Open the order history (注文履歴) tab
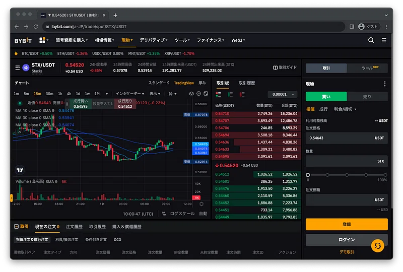Viewport: 403px width, 272px height. tap(74, 227)
